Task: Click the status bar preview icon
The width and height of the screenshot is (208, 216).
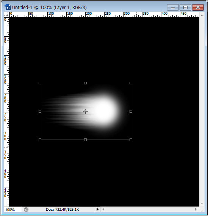Action: (x=26, y=210)
